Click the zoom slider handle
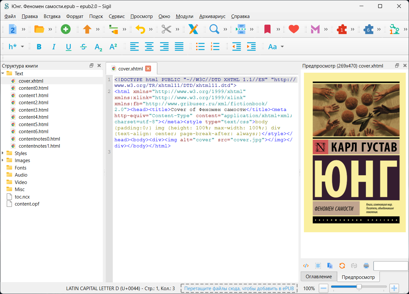The image size is (409, 294). pos(359,287)
